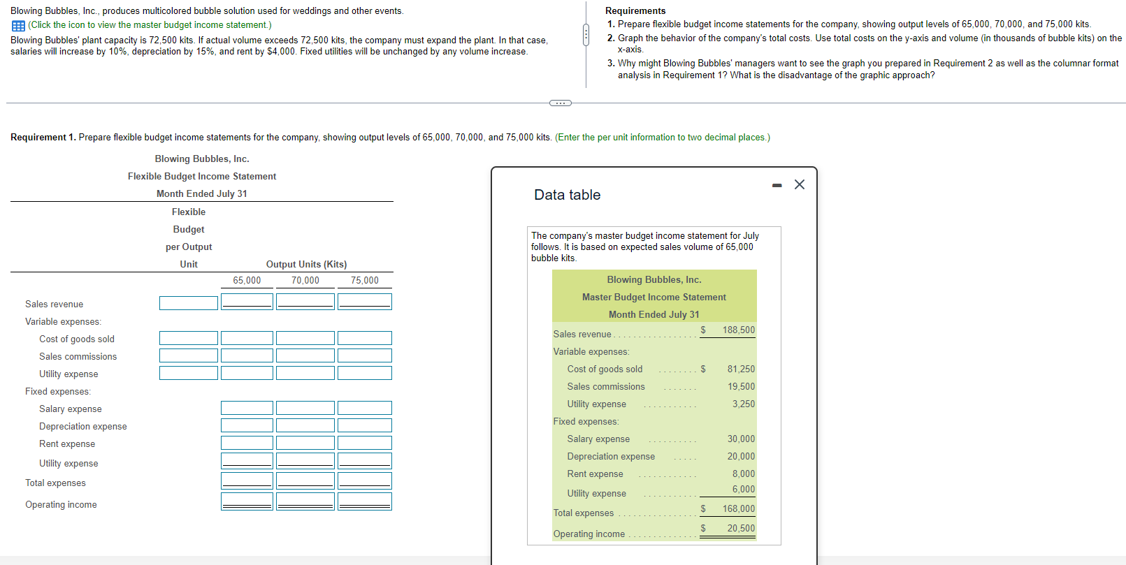Image resolution: width=1126 pixels, height=565 pixels.
Task: Click the 19,500 sales commissions value
Action: [741, 387]
